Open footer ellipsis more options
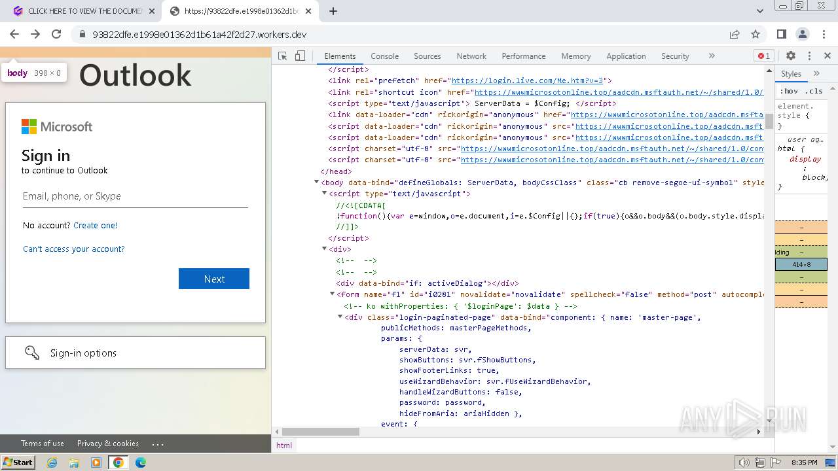This screenshot has height=471, width=838. click(x=158, y=444)
